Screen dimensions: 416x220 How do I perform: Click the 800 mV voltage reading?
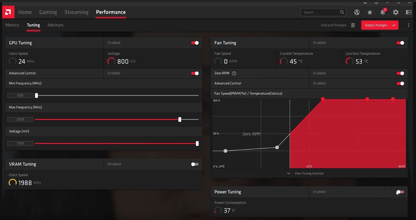[127, 62]
